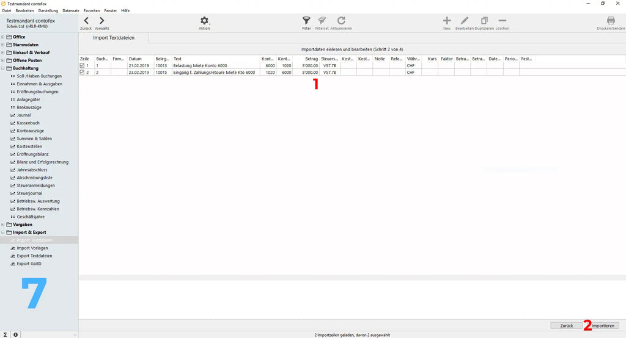Screen dimensions: 626x338
Task: Click the Neu plus icon
Action: coord(447,21)
